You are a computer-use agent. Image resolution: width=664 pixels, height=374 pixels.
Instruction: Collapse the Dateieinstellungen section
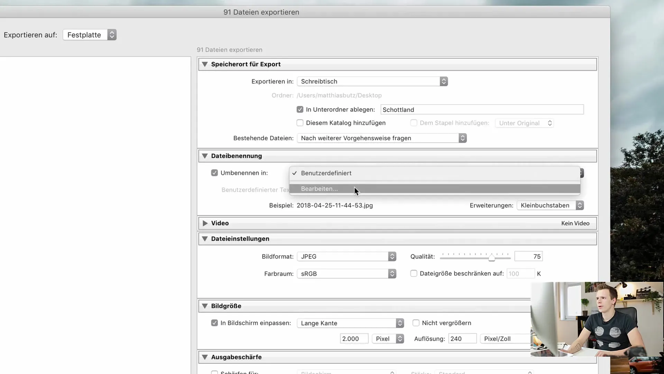tap(205, 239)
